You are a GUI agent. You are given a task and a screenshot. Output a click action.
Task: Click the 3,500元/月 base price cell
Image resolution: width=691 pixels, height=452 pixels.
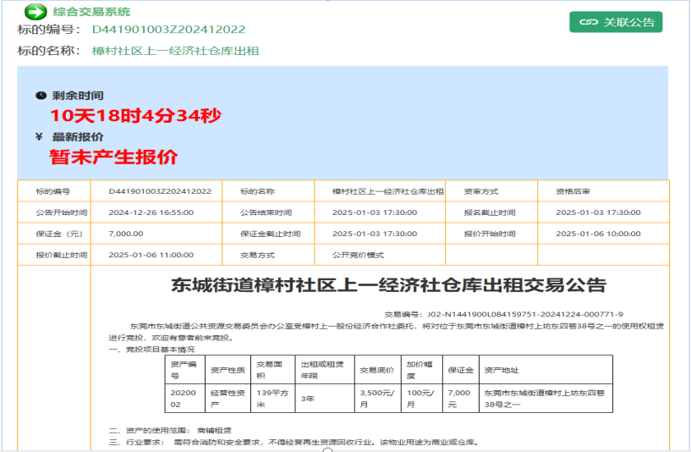tap(378, 399)
